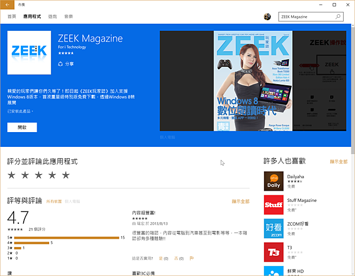355x276 pixels.
Task: Open the T3 app icon
Action: (x=273, y=252)
